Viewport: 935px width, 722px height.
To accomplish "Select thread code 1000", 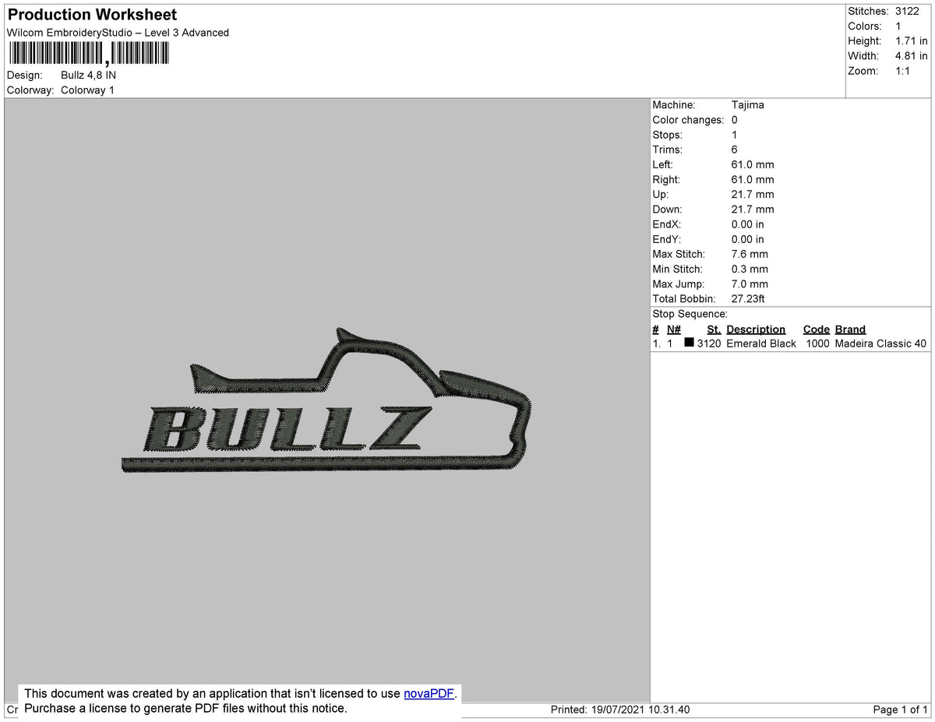I will click(x=818, y=343).
